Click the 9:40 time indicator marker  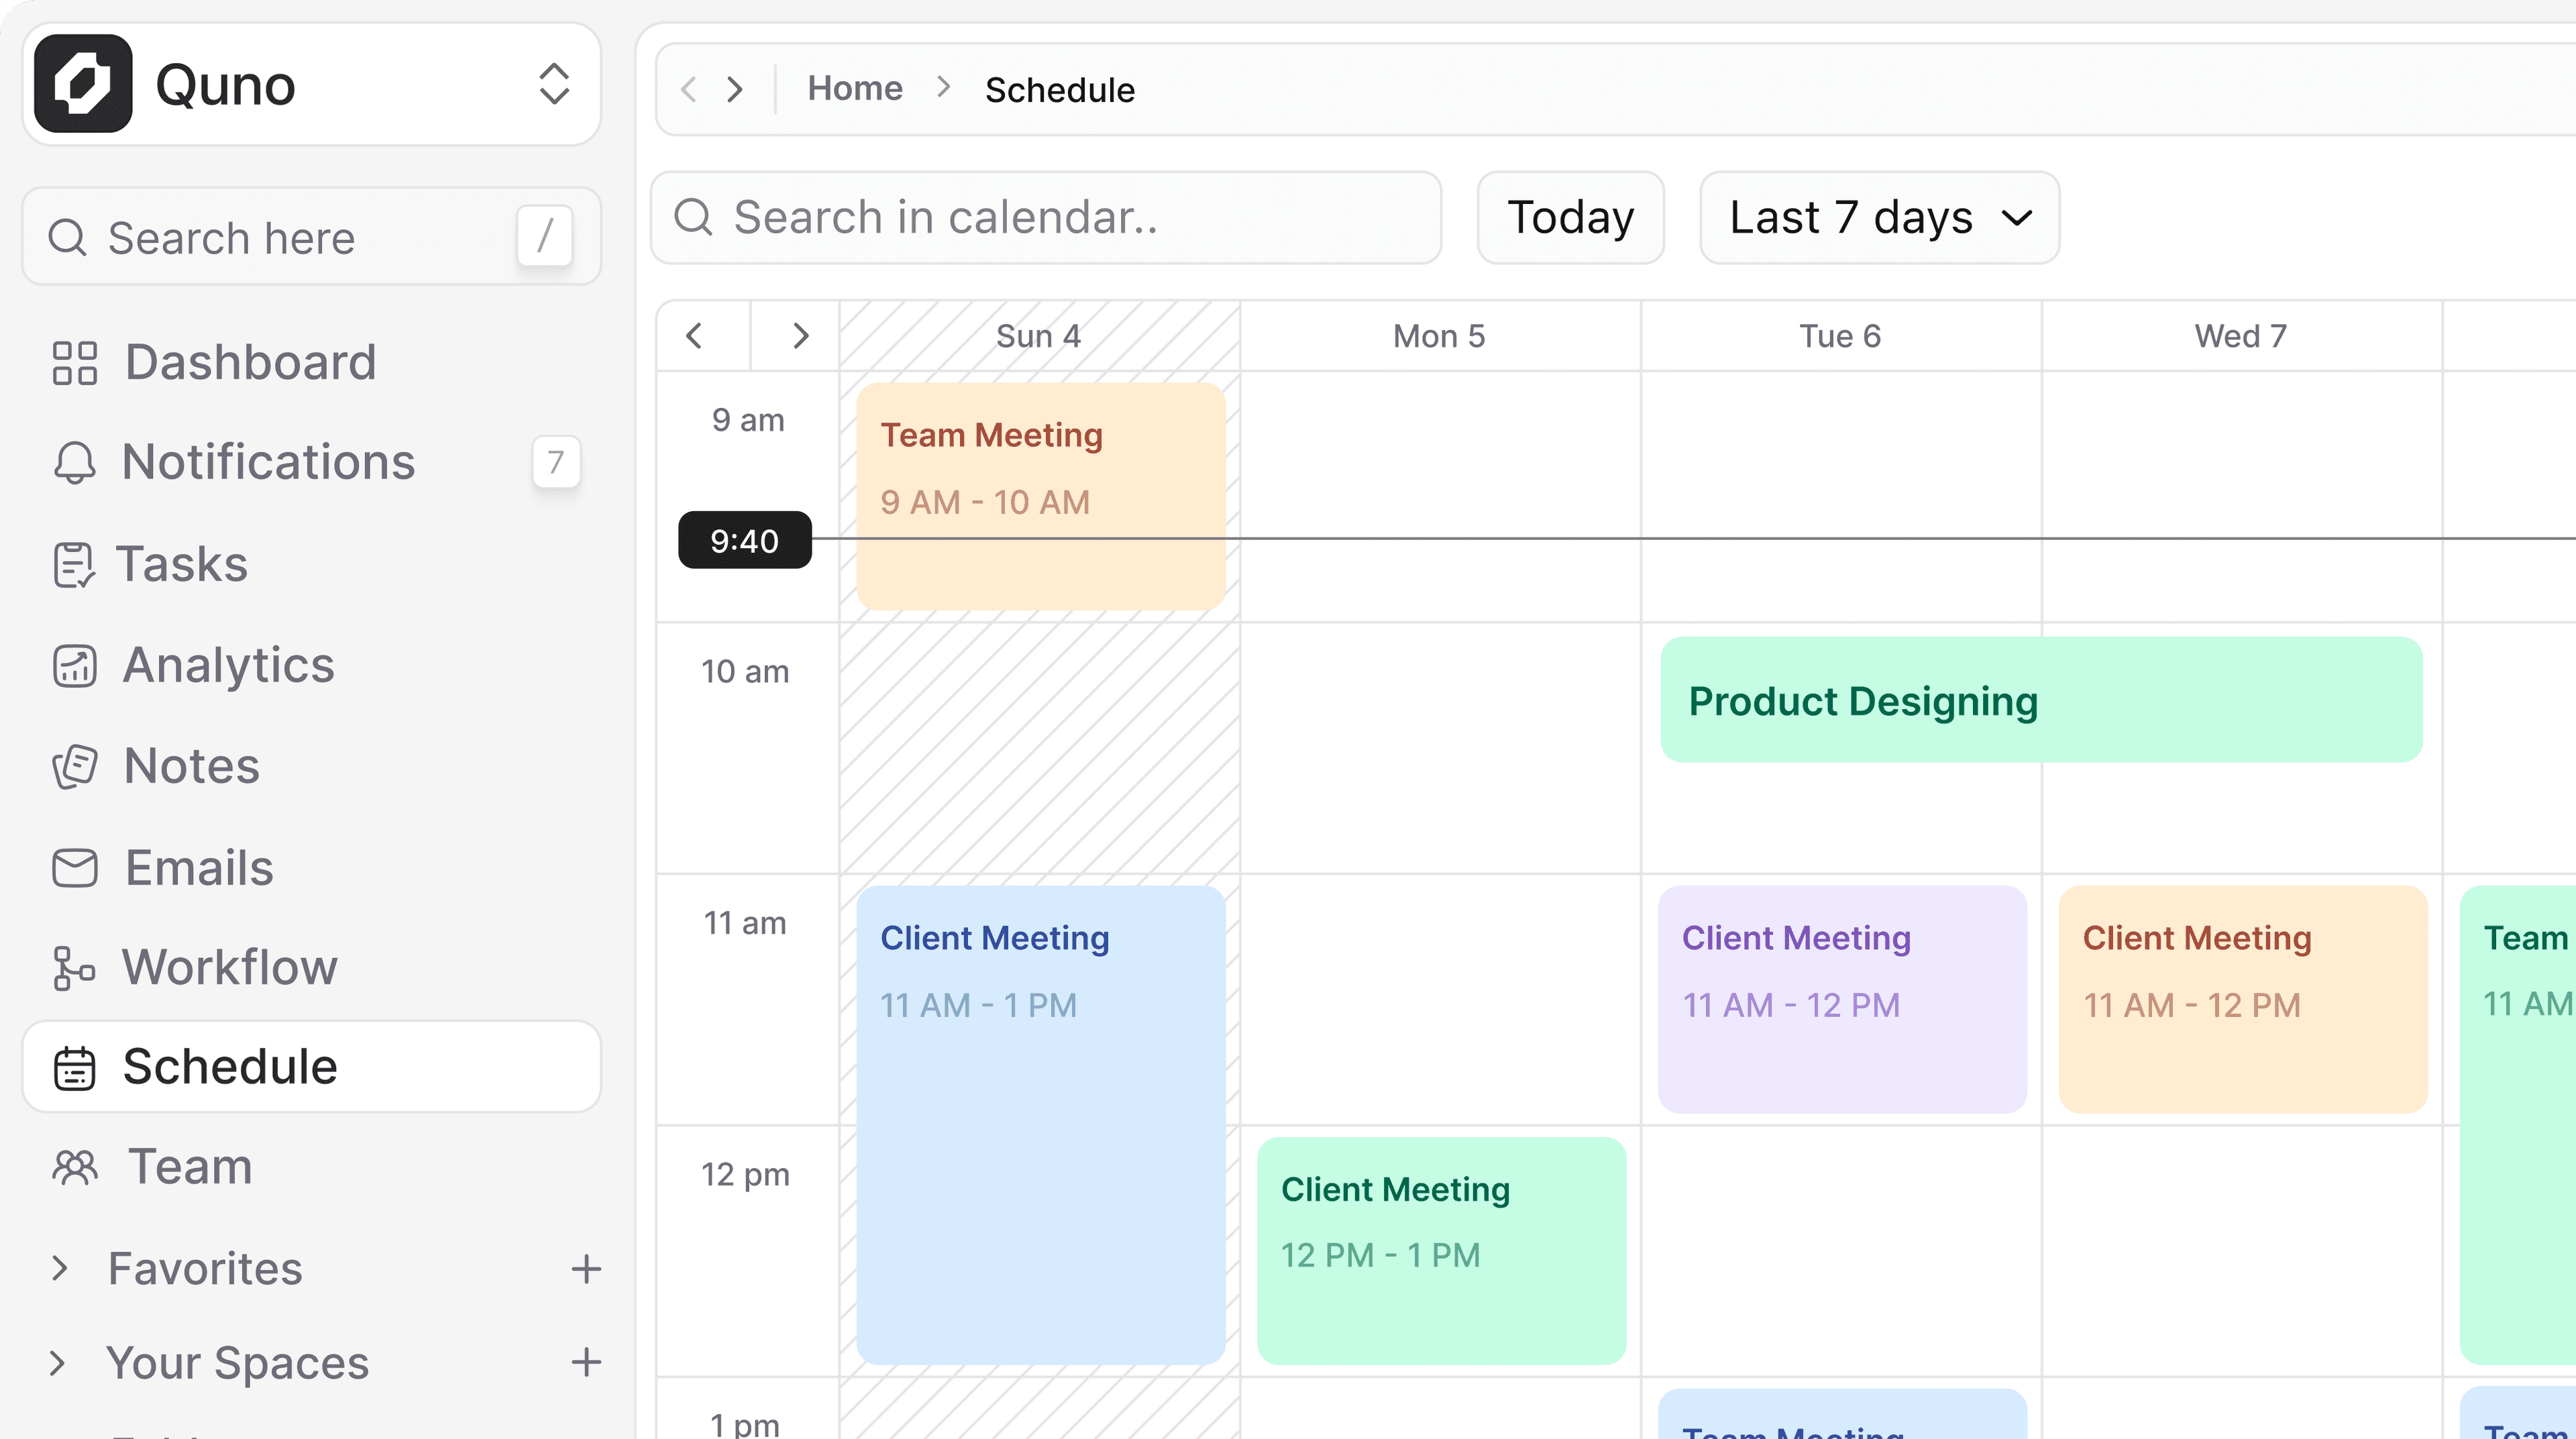click(x=744, y=540)
